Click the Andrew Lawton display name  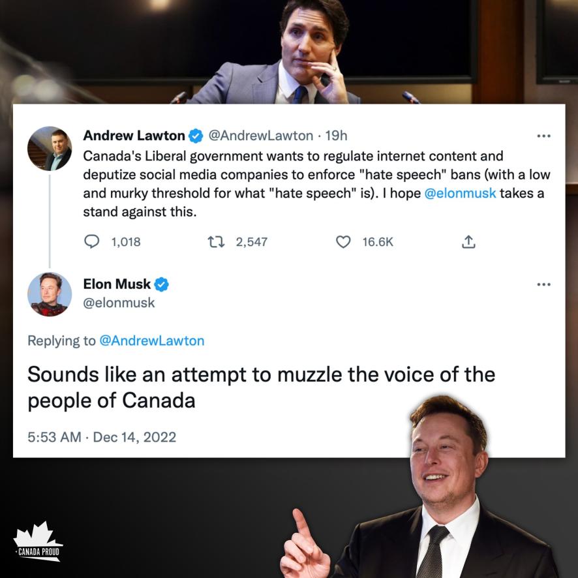click(x=134, y=136)
